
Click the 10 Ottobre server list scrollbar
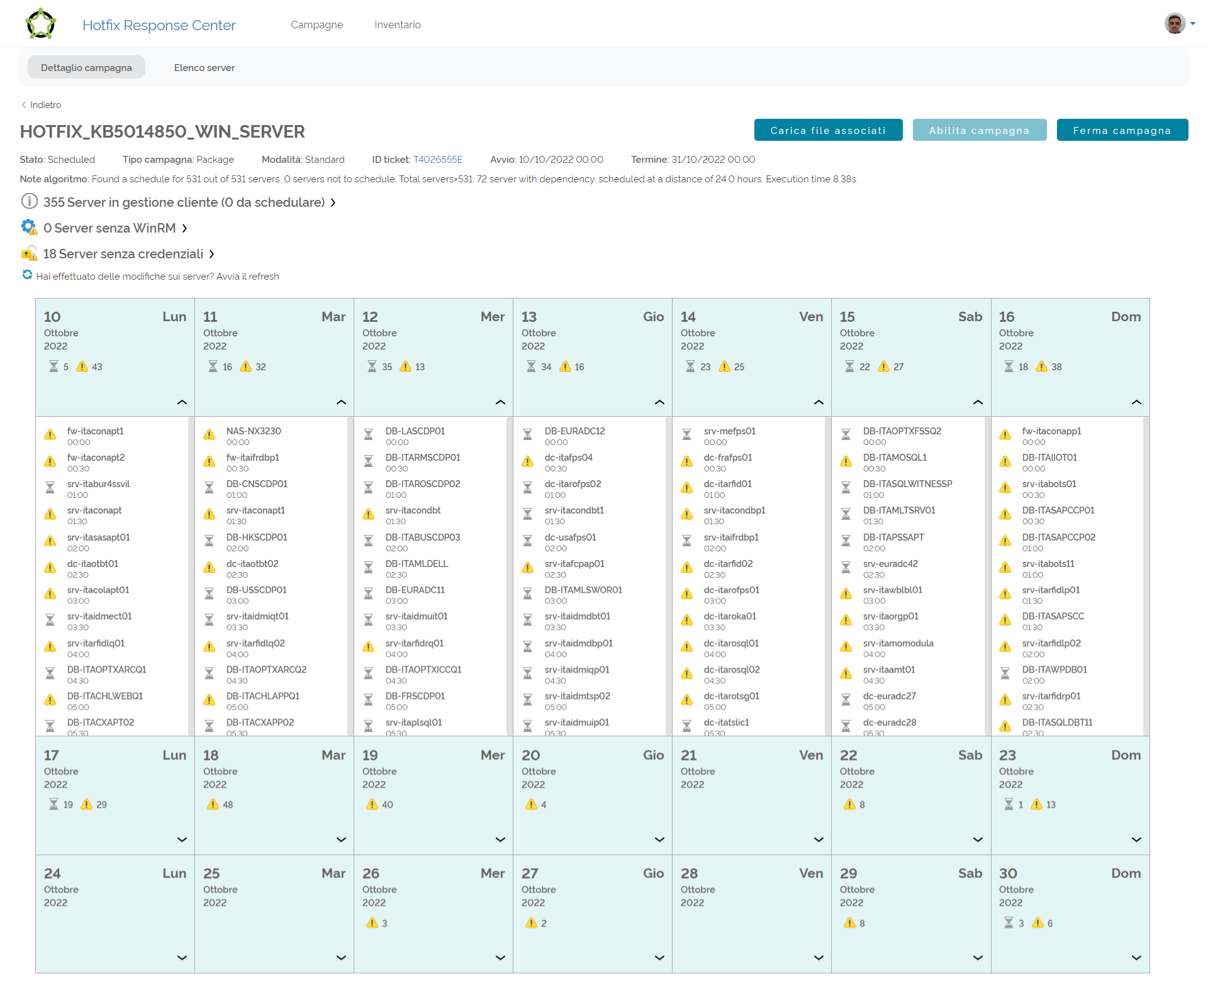point(191,575)
